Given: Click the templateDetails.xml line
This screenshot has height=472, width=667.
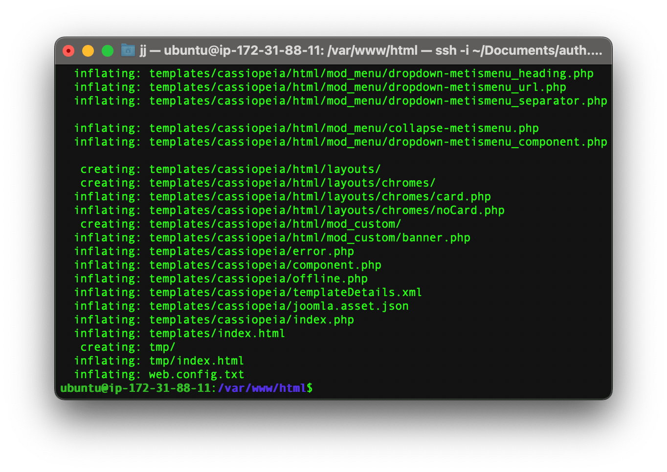Looking at the screenshot, I should pos(248,293).
